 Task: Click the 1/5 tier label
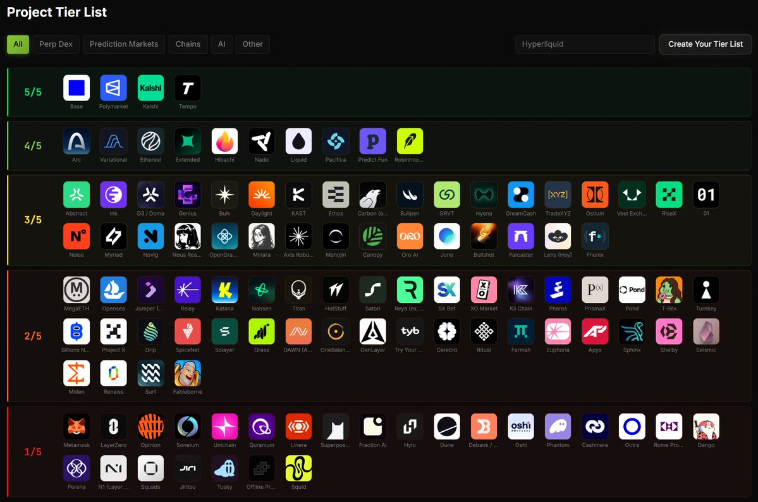[x=33, y=451]
